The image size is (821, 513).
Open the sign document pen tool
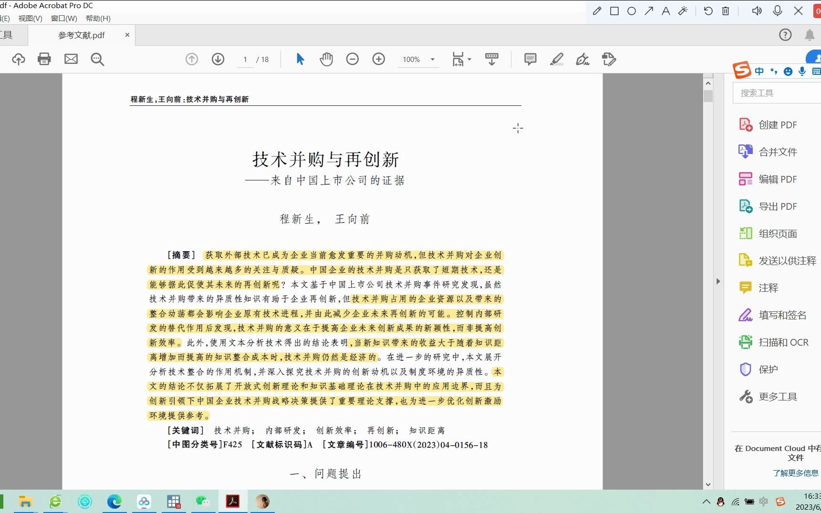pyautogui.click(x=582, y=59)
